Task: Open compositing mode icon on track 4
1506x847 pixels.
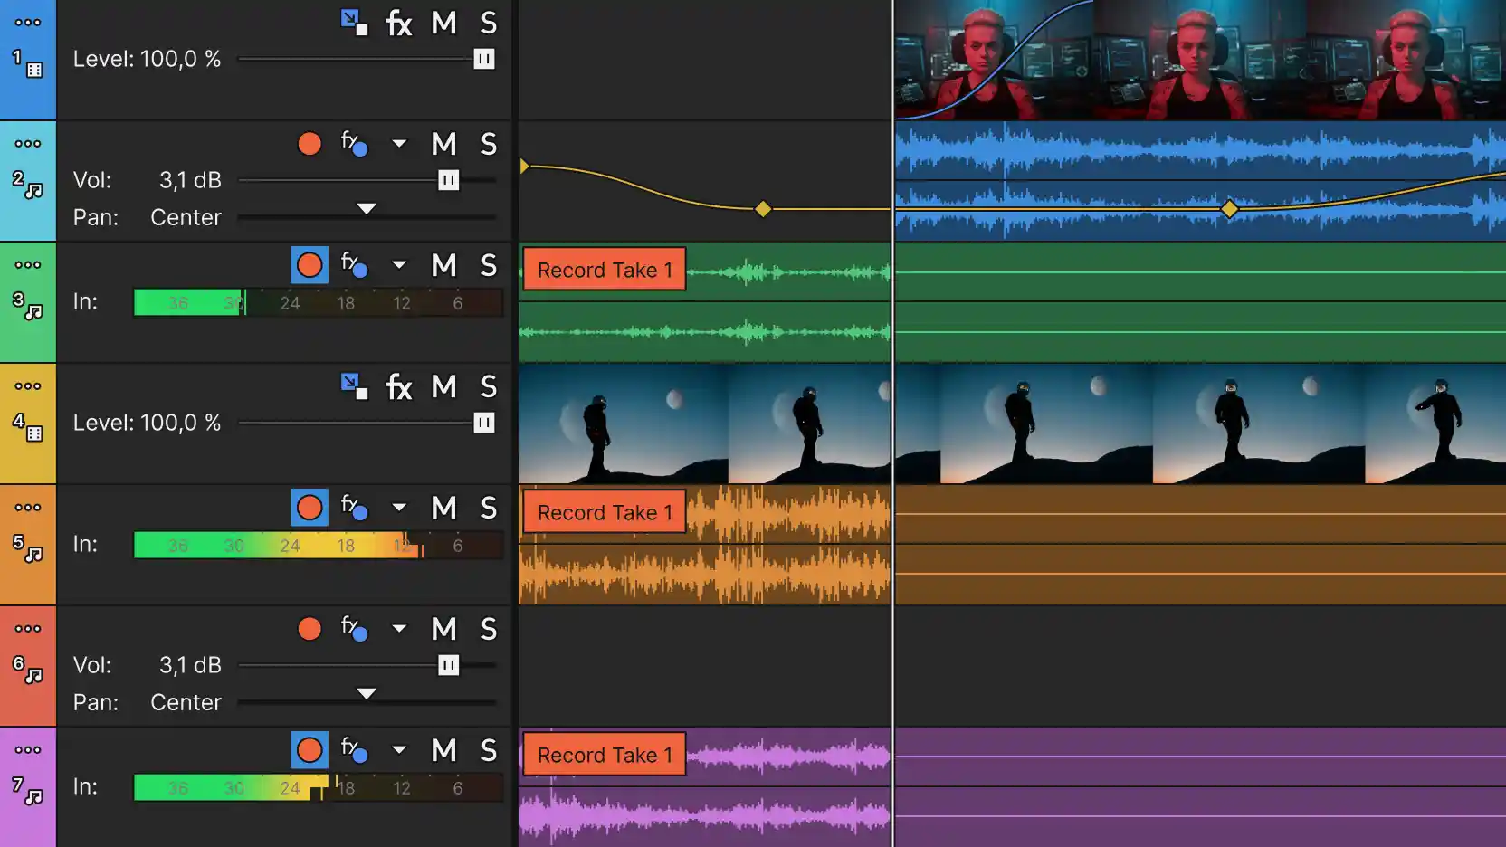Action: 354,386
